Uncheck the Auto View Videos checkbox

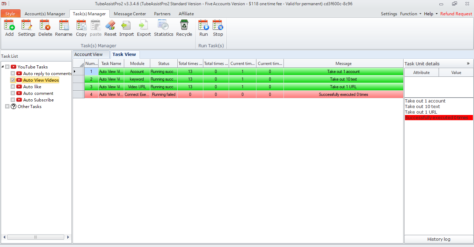pyautogui.click(x=13, y=80)
